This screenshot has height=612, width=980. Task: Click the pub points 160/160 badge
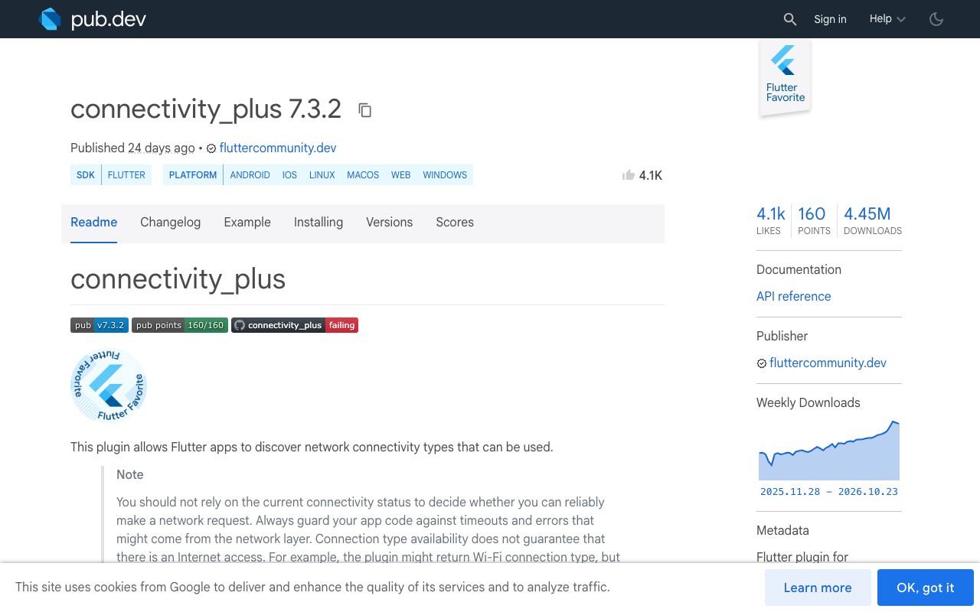180,325
